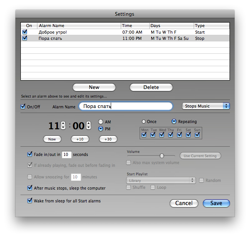250x238 pixels.
Task: Uncheck the Mon day checkbox
Action: (144, 135)
